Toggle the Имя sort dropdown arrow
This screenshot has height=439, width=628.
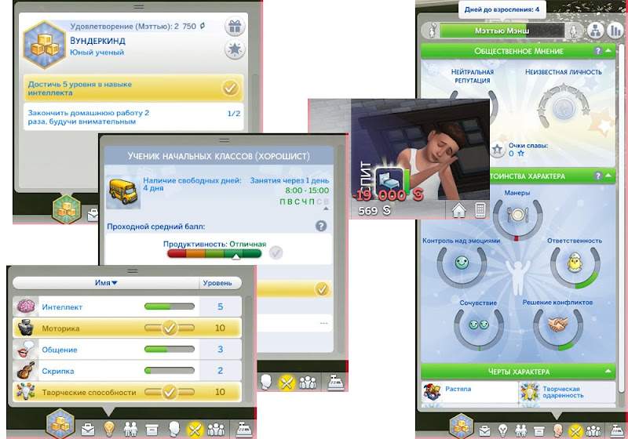115,283
